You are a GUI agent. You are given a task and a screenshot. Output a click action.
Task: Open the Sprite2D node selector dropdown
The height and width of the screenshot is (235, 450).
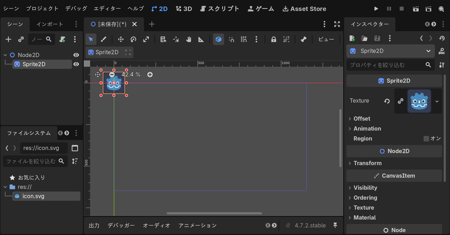coord(391,51)
